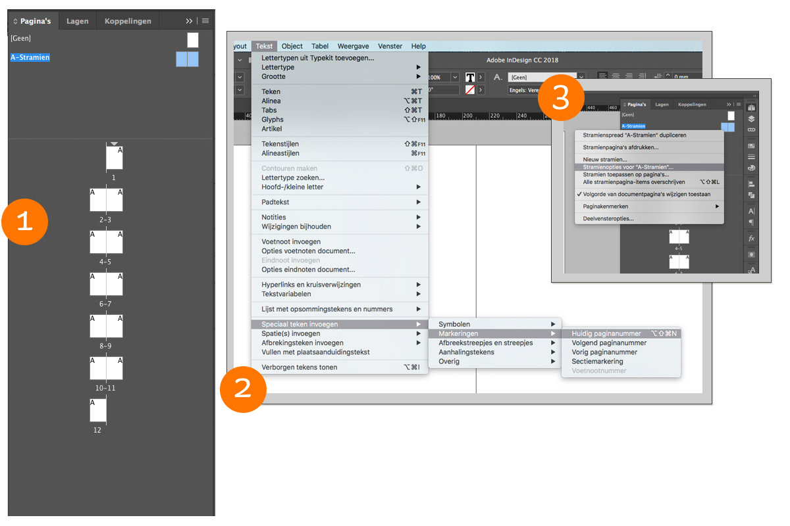Click the character style 'A.' icon
This screenshot has height=526, width=790.
point(498,77)
